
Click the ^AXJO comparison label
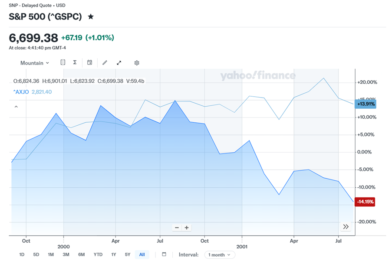(21, 92)
